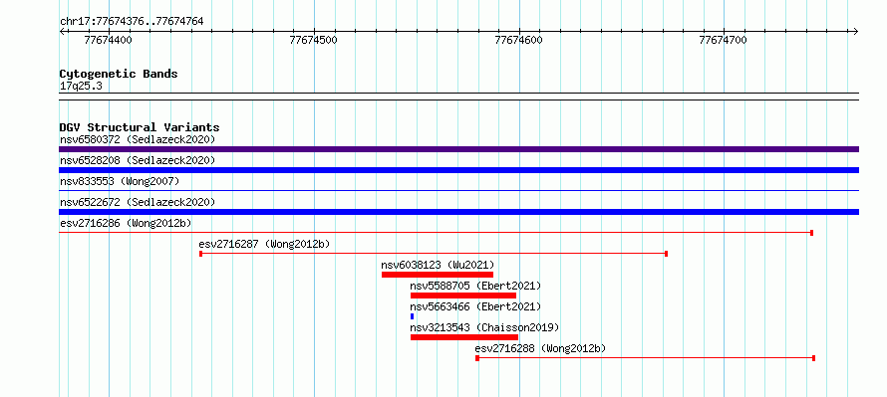
Task: Click the DGV Structural Variants track title
Action: pyautogui.click(x=140, y=127)
